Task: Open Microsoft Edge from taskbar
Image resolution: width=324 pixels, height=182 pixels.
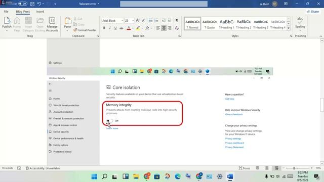Action: 178,176
